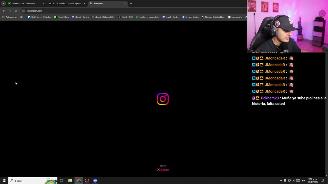Open the lowercase jcrack - Twitch bookmark
328x184 pixels.
171,17
